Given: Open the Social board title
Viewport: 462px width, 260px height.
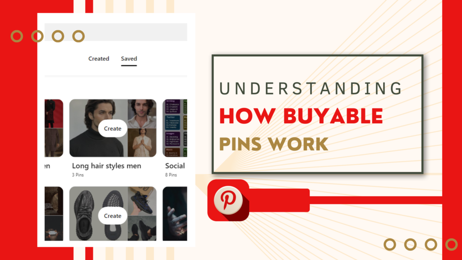Looking at the screenshot, I should point(175,166).
